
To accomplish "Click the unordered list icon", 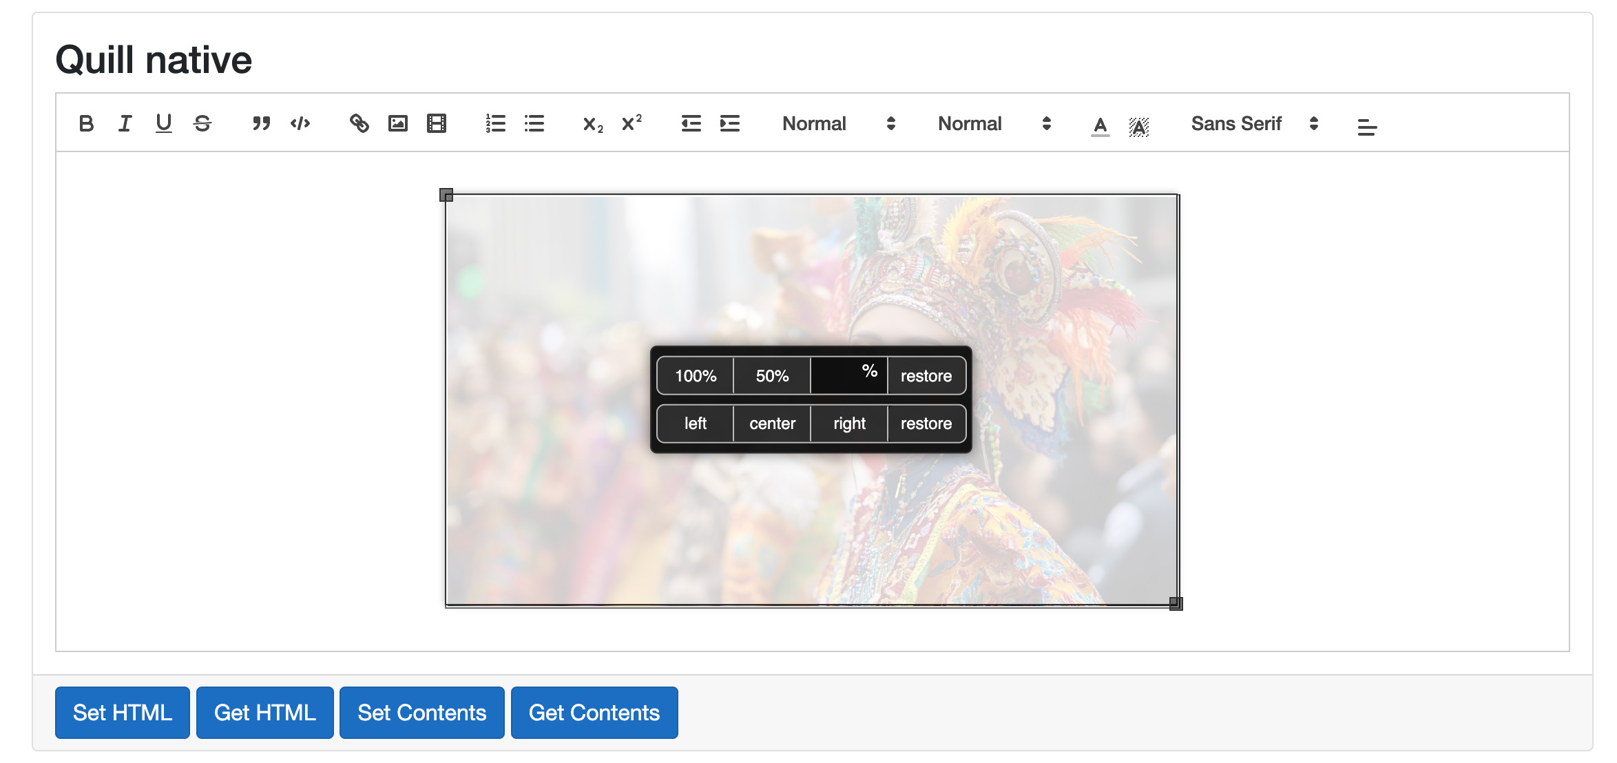I will click(534, 123).
